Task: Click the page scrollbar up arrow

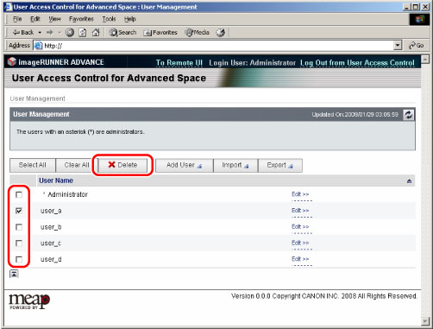Action: 425,60
